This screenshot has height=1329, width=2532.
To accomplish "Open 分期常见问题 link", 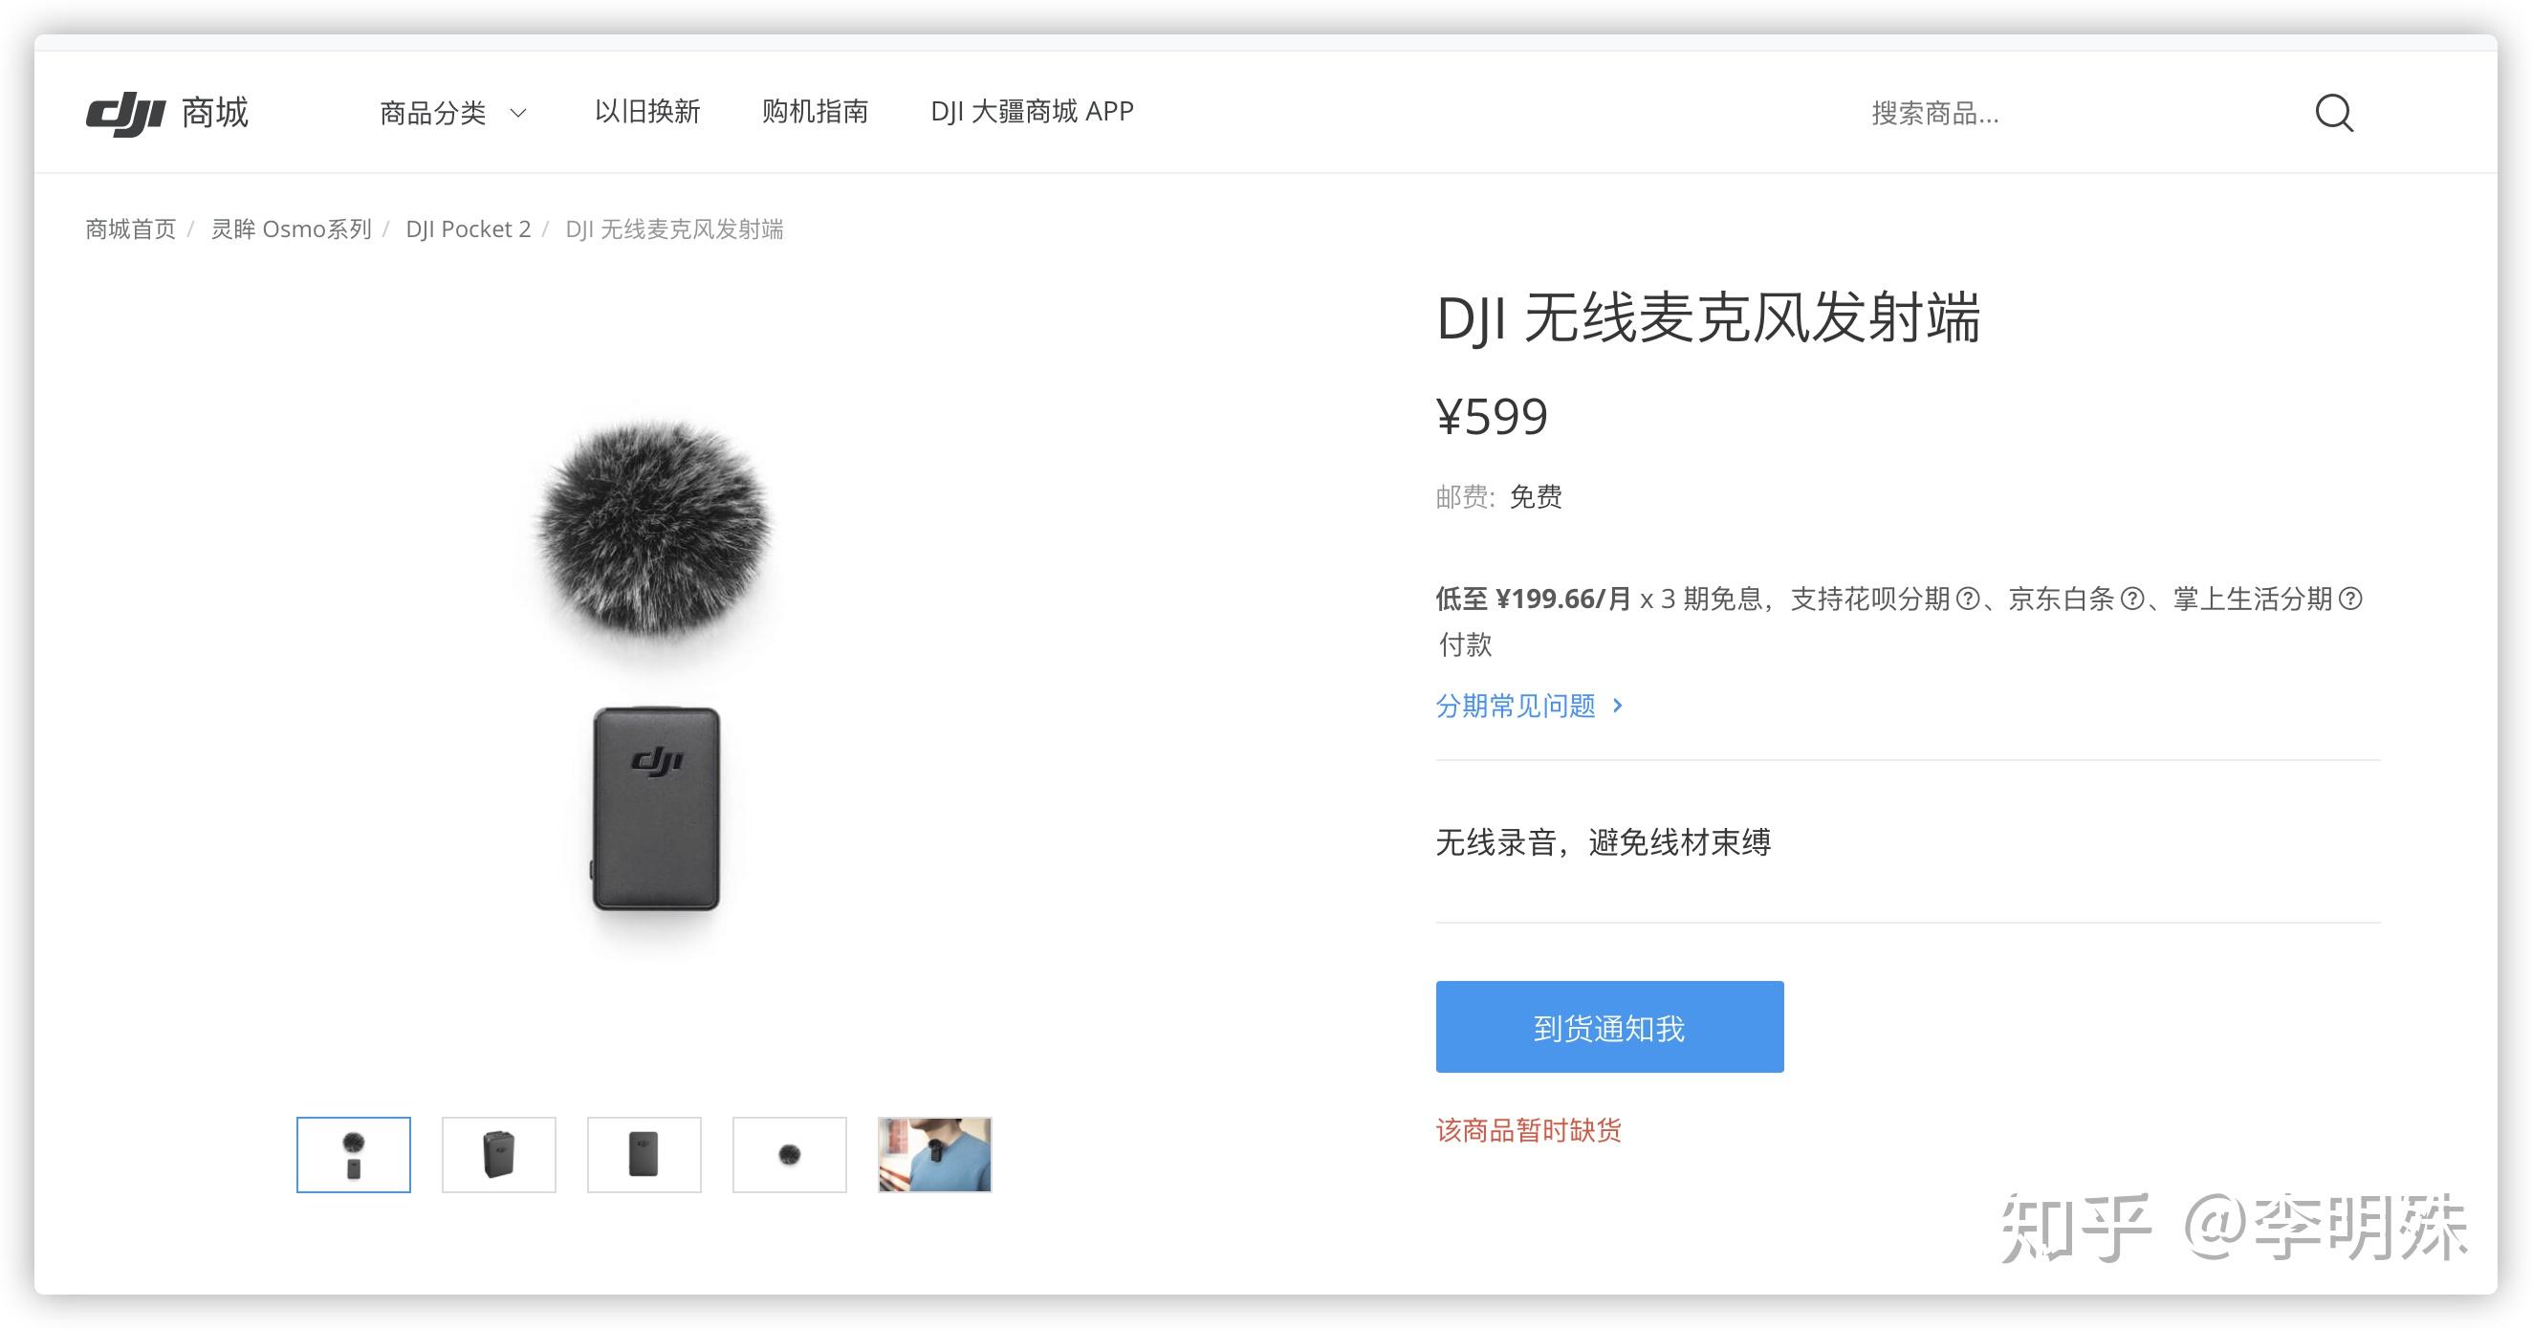I will coord(1529,706).
